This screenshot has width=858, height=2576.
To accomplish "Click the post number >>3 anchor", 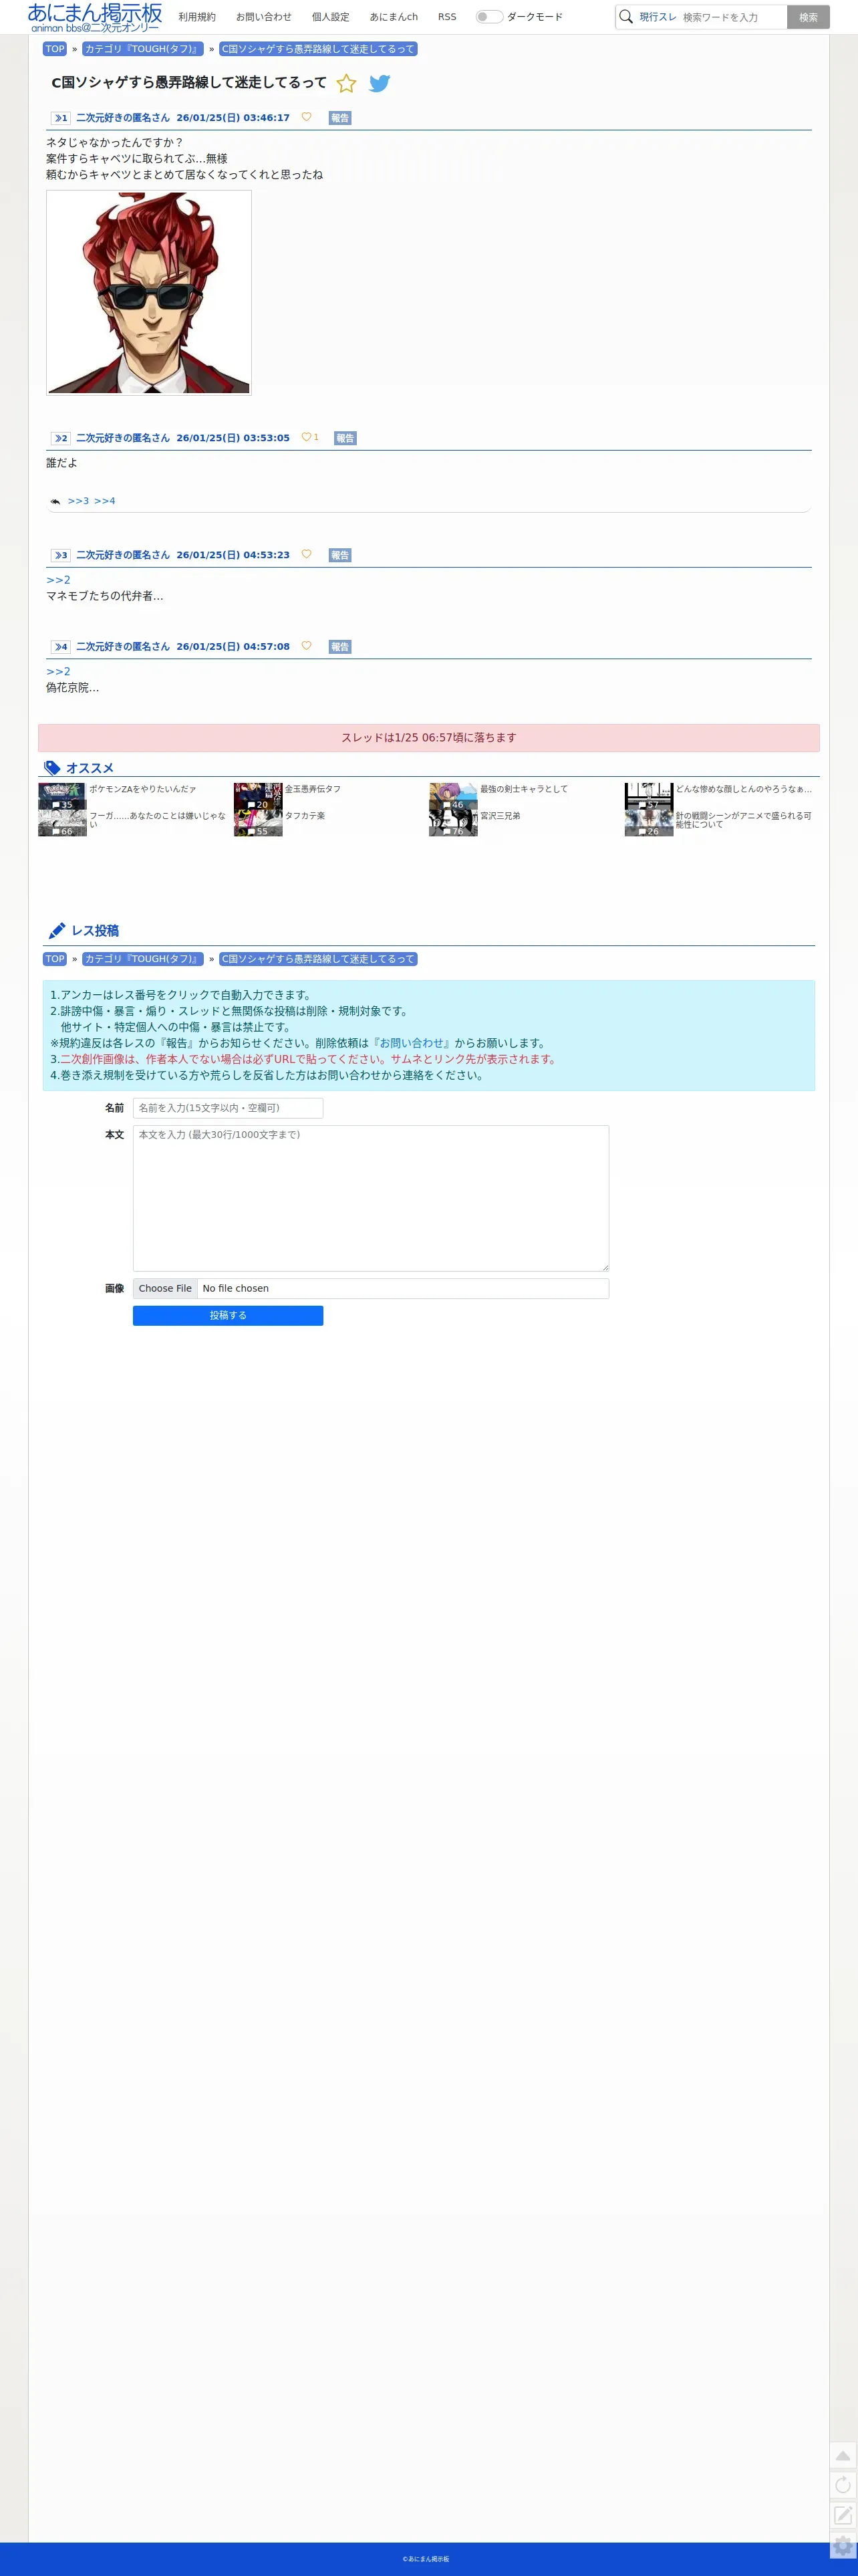I will click(x=61, y=555).
